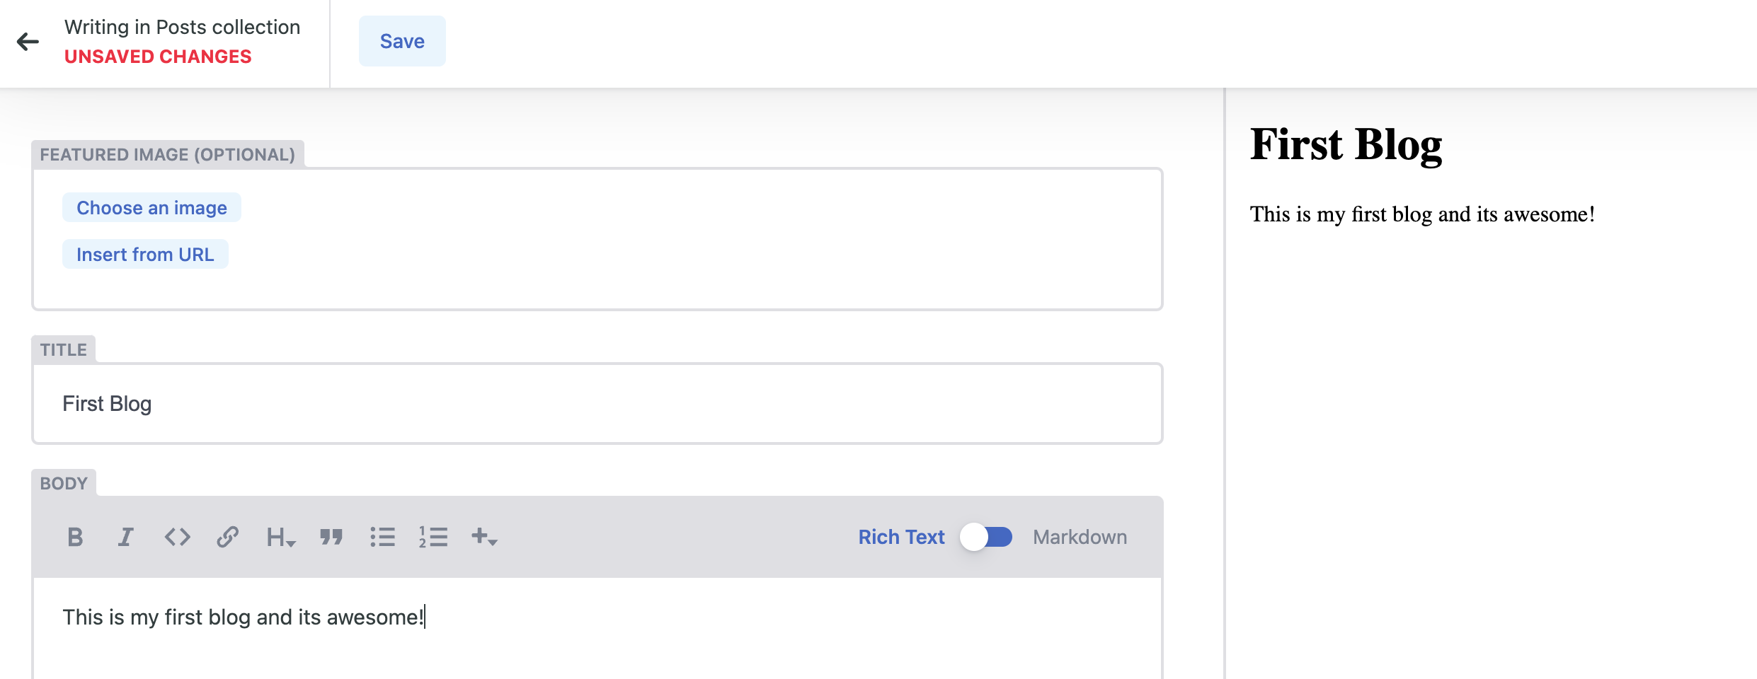Click the First Blog preview heading

tap(1346, 145)
